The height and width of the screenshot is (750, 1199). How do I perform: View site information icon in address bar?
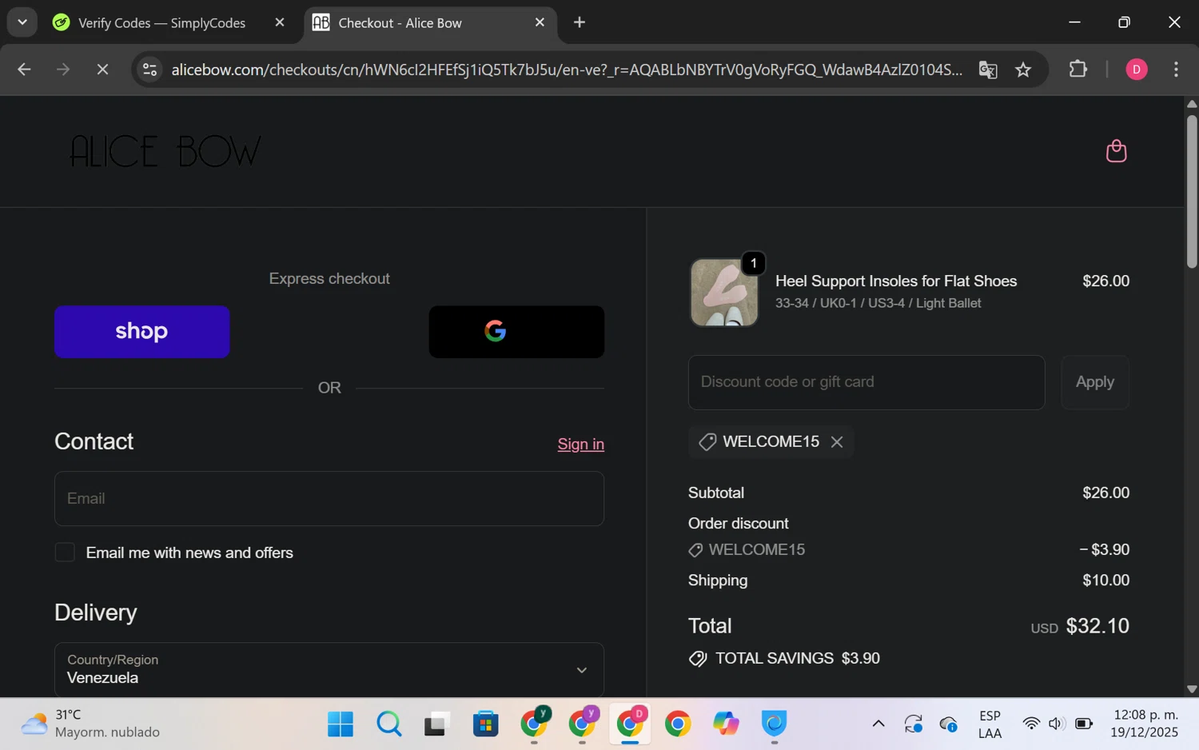(149, 70)
